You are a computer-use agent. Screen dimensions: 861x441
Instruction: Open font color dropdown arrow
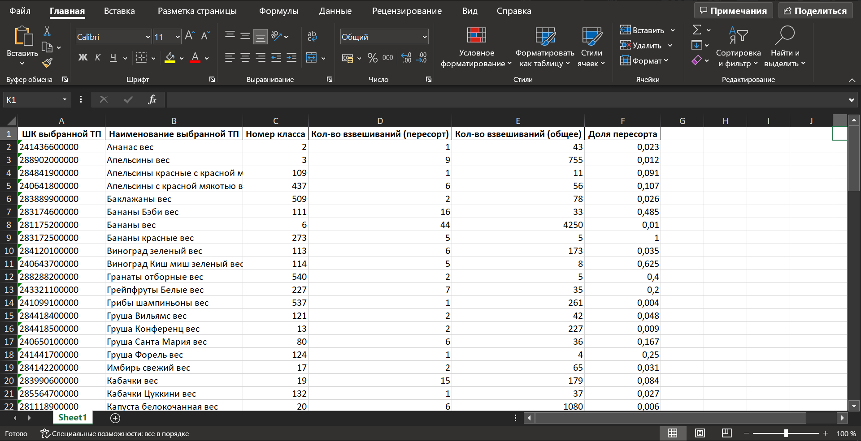207,58
